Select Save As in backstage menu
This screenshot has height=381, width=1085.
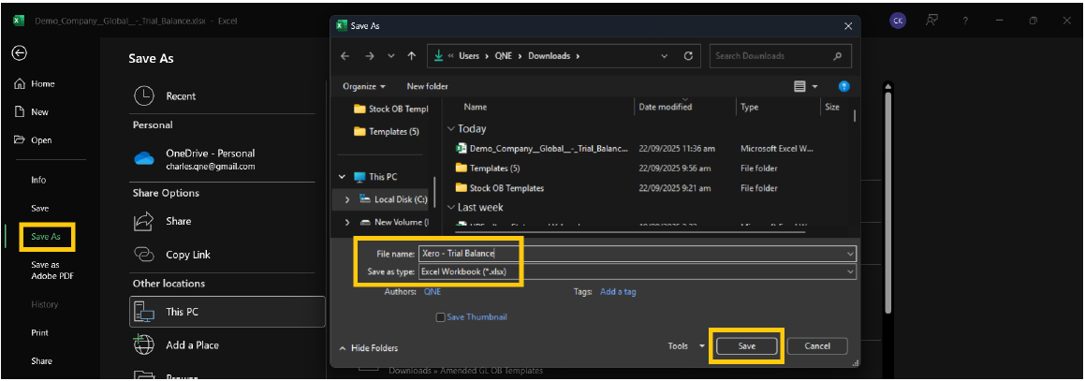[x=46, y=237]
